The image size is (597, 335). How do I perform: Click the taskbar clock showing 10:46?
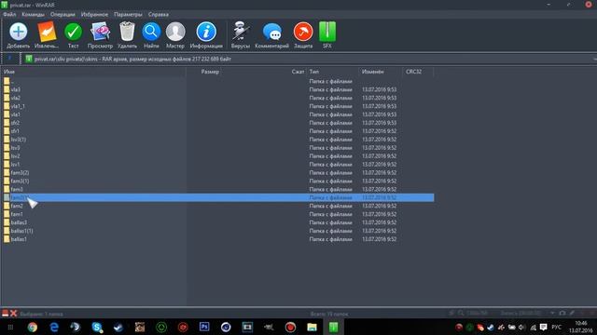[581, 327]
